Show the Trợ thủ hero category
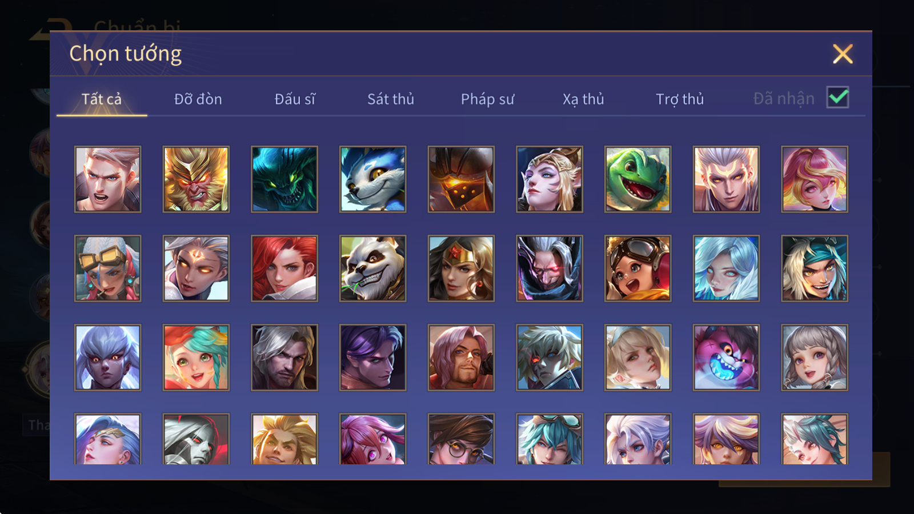Viewport: 914px width, 514px height. [x=680, y=99]
